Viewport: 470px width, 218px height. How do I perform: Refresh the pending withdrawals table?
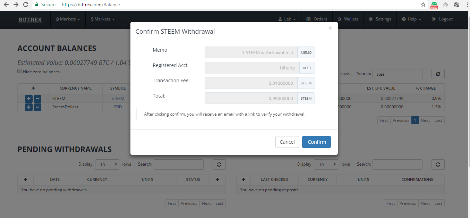coord(219,165)
